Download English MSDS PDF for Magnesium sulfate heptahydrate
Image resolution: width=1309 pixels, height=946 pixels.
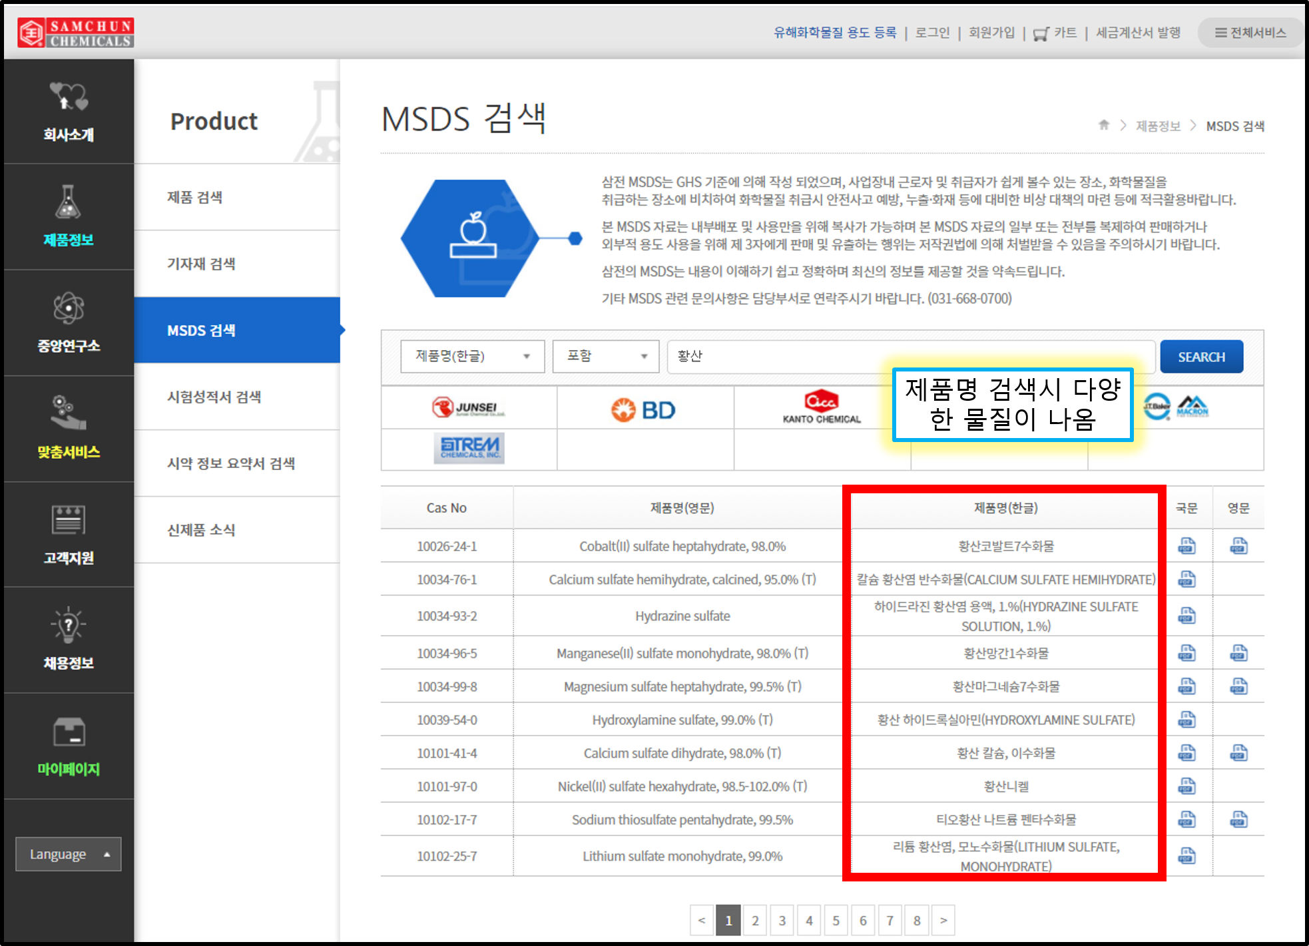click(1238, 686)
